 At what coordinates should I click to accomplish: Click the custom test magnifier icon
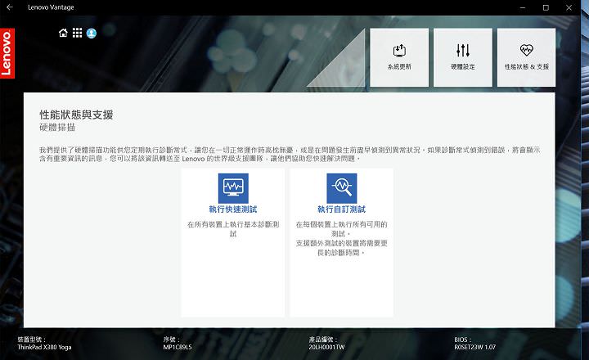(342, 188)
